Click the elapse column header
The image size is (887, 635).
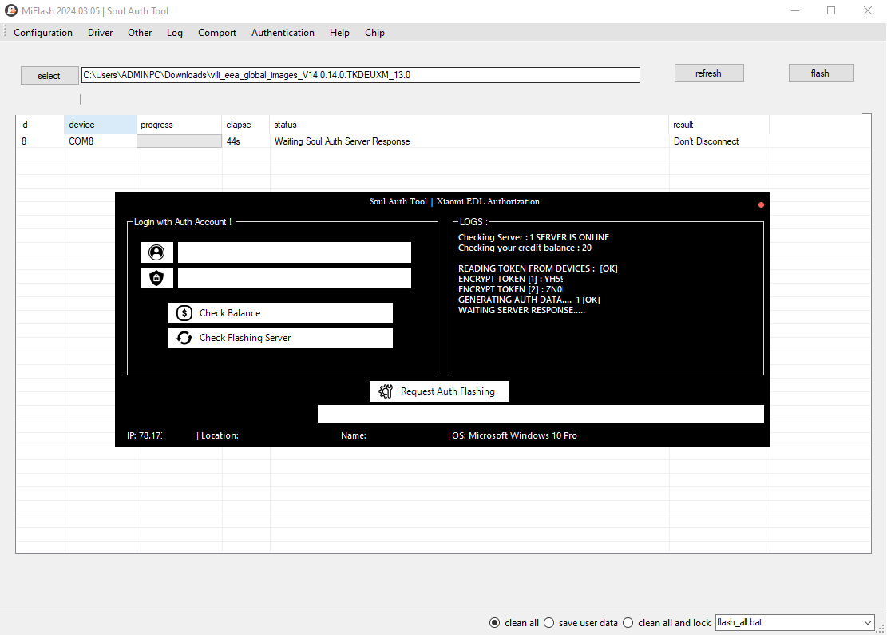[246, 125]
